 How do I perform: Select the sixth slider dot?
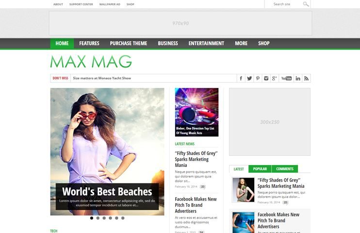(x=123, y=218)
